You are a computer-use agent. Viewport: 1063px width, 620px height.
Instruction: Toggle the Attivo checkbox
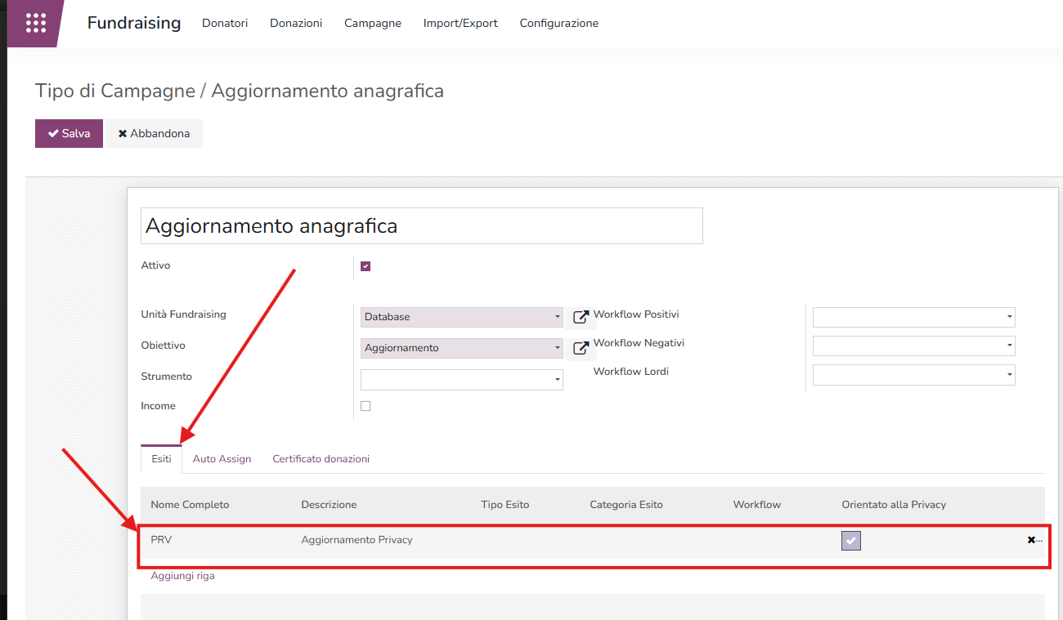pos(366,266)
